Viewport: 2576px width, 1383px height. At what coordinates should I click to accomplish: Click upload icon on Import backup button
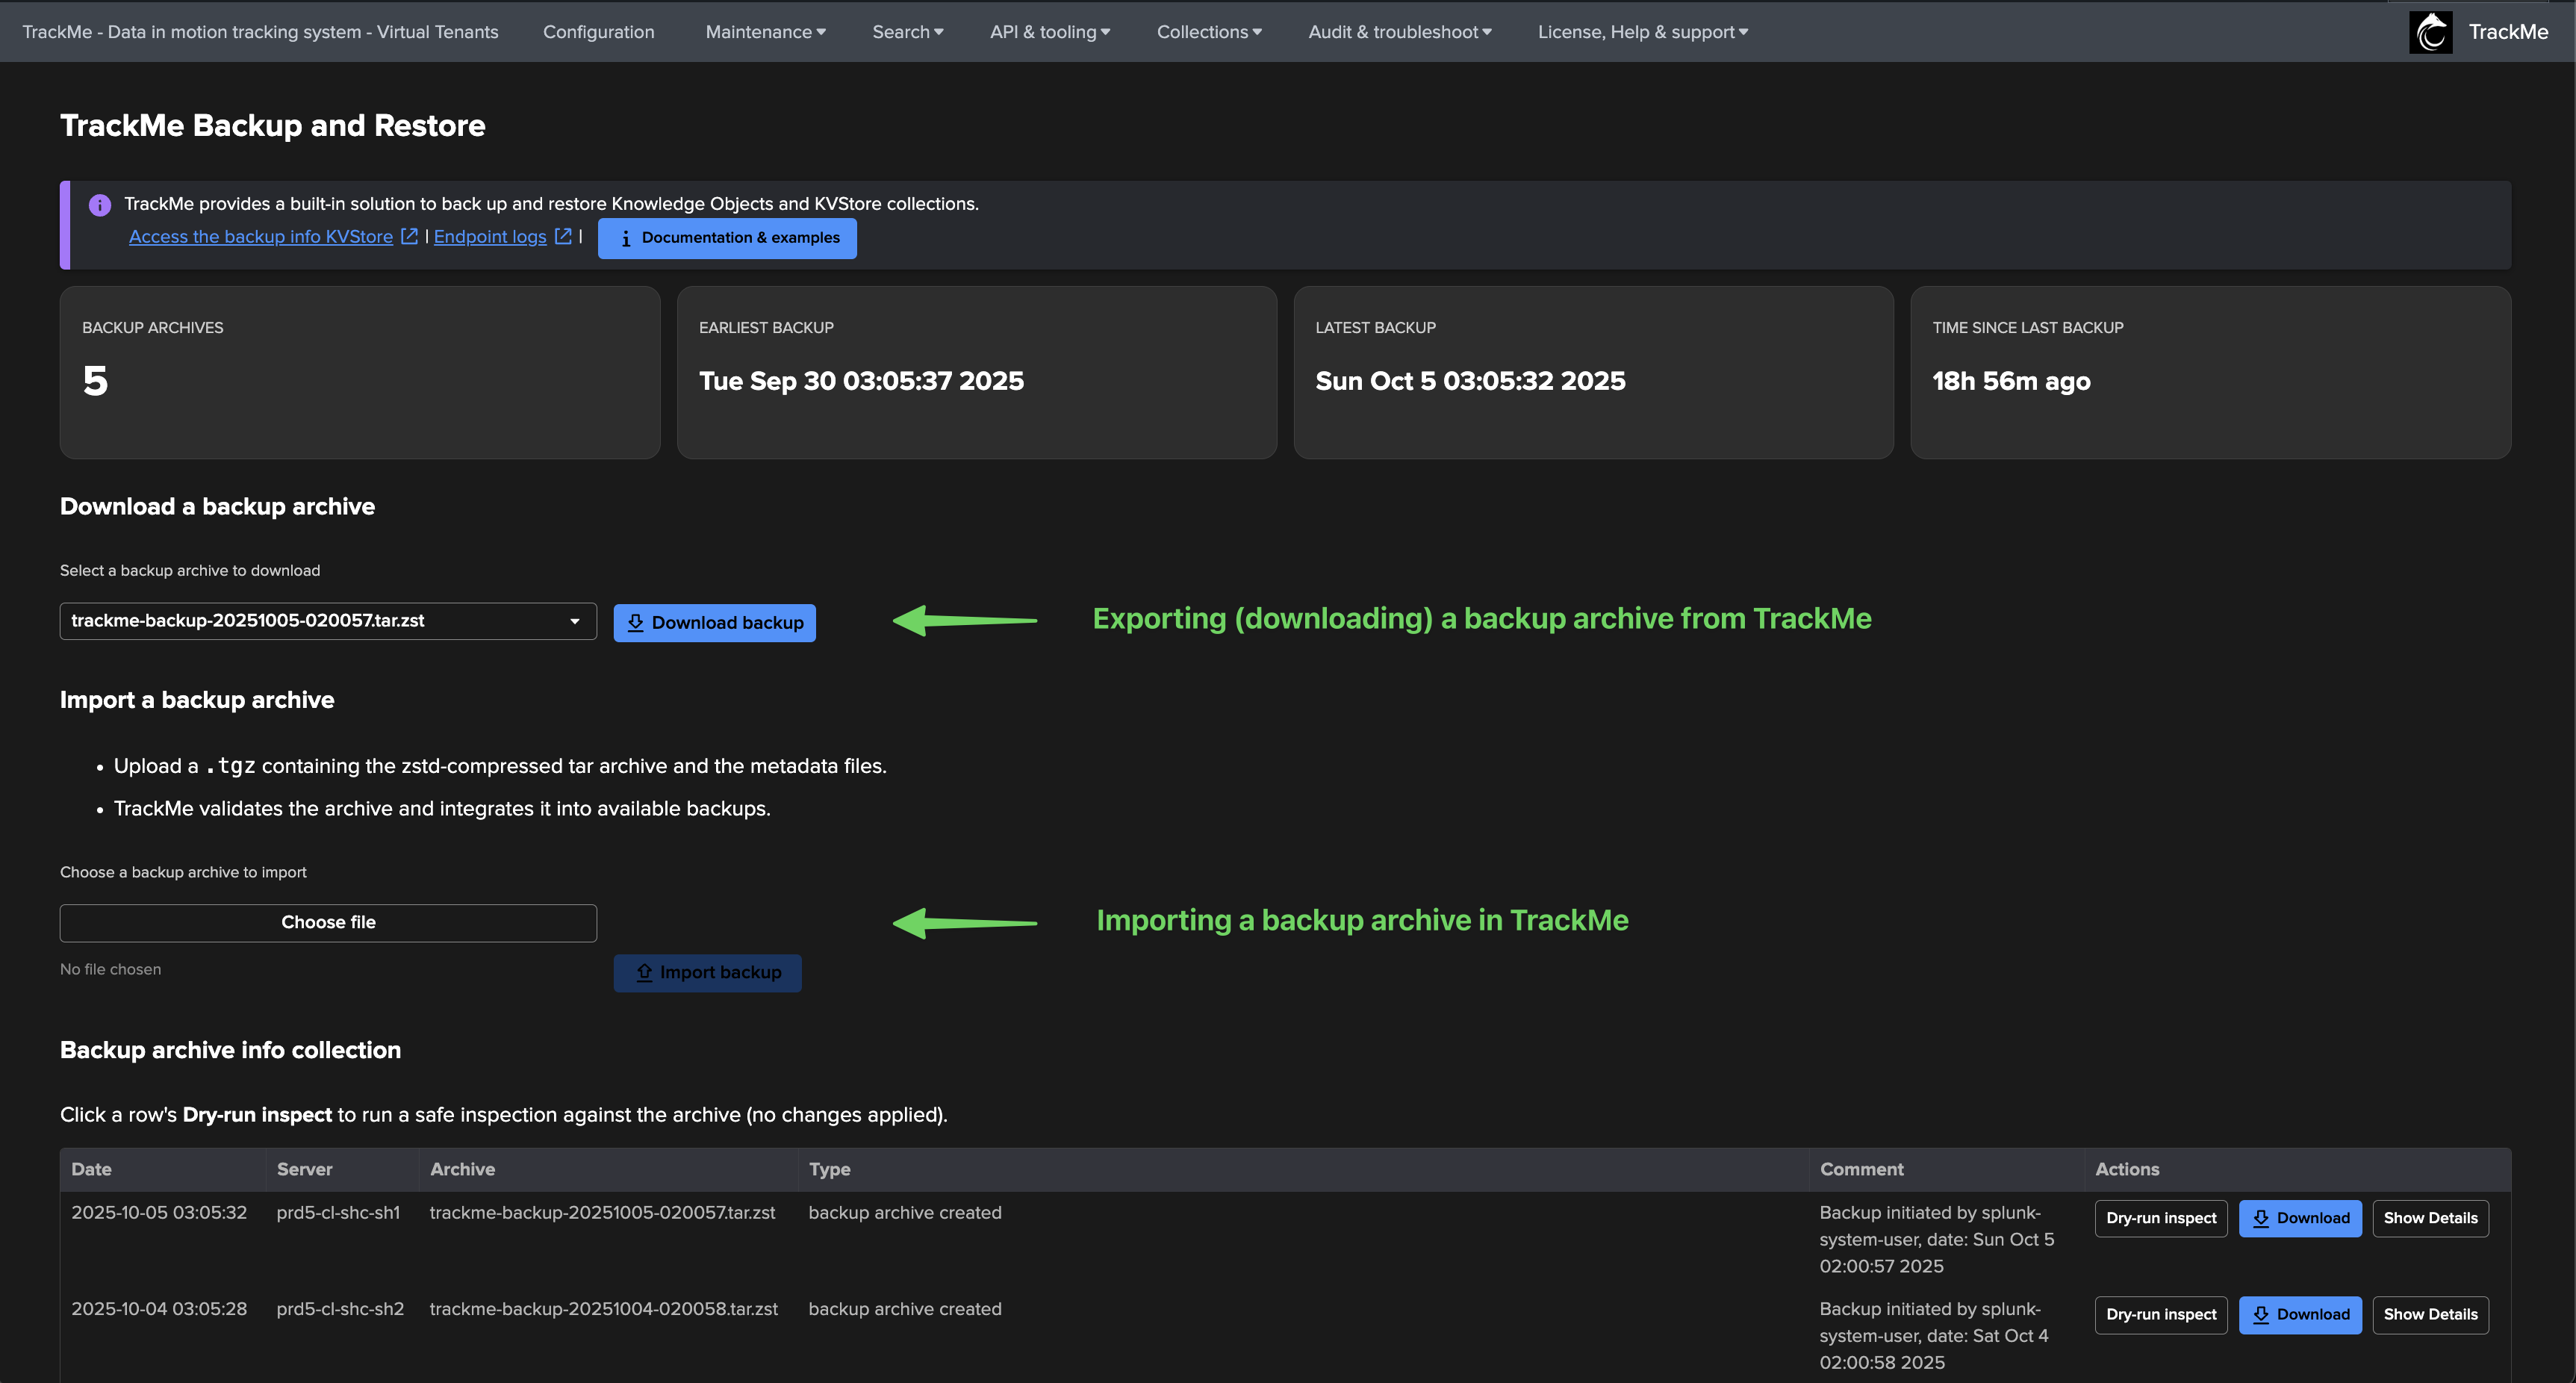pyautogui.click(x=644, y=972)
